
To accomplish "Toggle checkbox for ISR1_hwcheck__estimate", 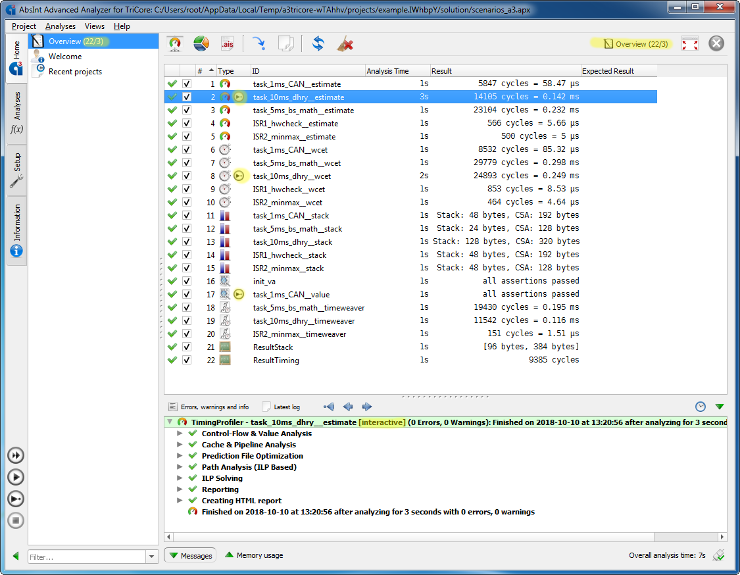I will coord(187,123).
